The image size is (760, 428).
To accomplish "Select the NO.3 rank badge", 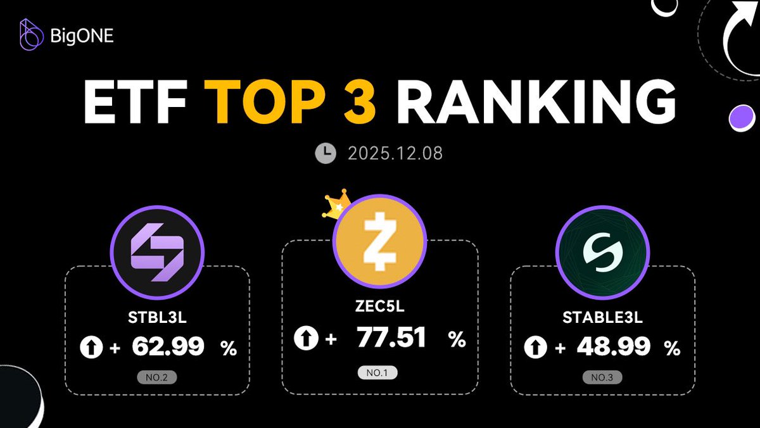I will point(602,378).
